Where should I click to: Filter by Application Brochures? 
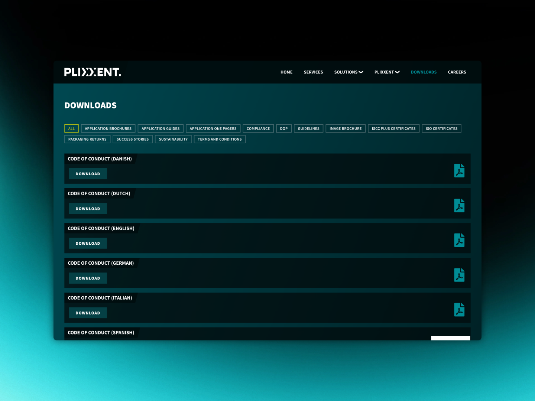coord(108,128)
